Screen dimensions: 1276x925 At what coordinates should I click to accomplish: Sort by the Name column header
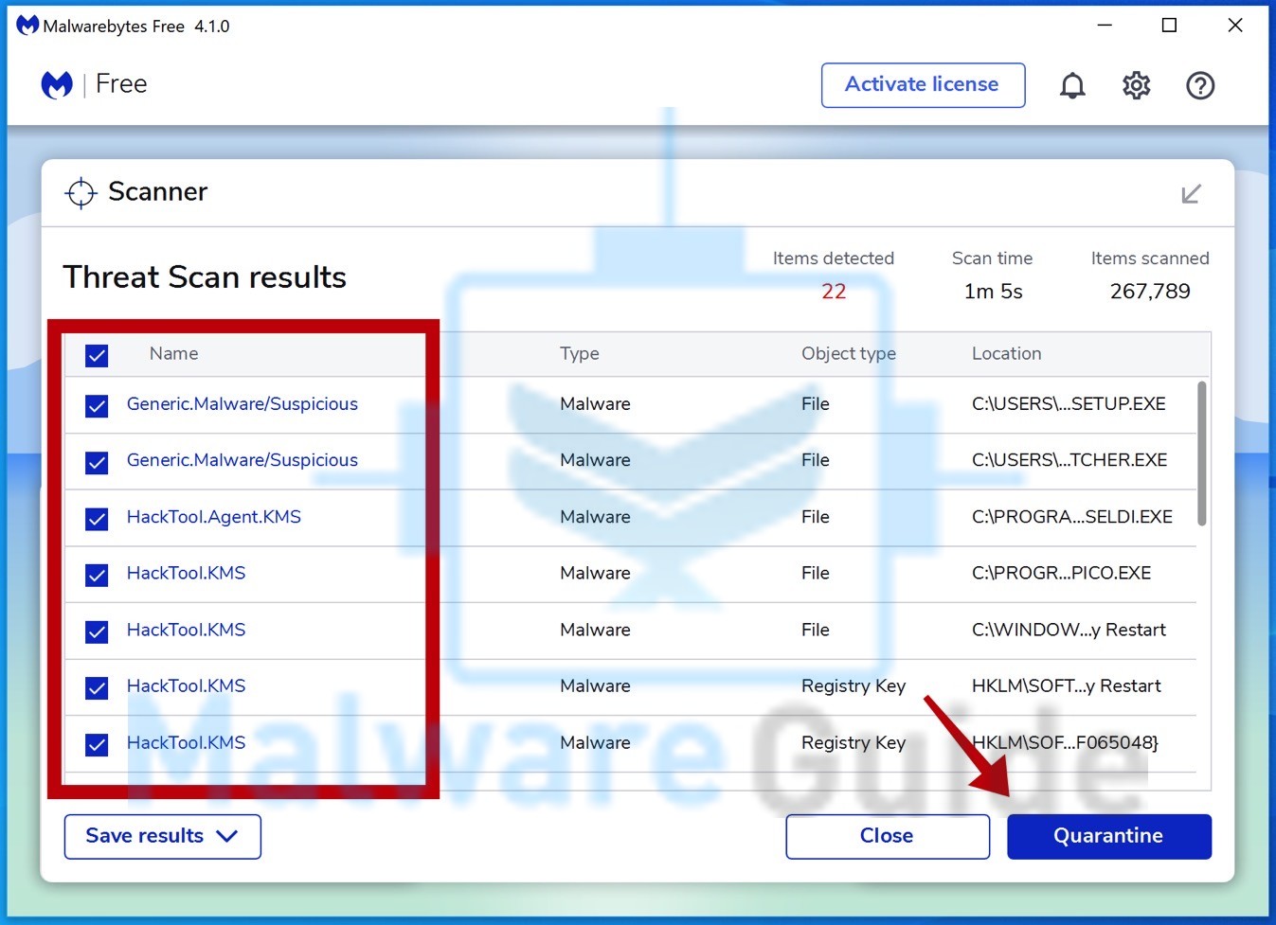click(x=174, y=354)
